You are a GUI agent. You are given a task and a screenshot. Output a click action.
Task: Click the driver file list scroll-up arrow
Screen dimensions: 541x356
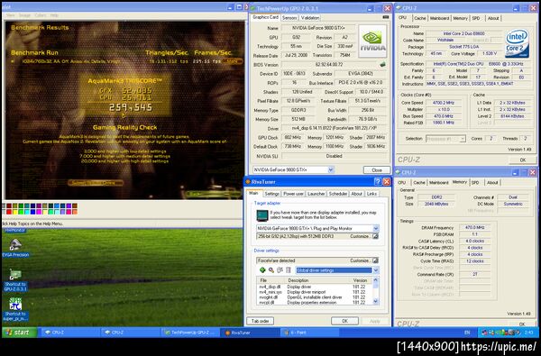coord(375,280)
